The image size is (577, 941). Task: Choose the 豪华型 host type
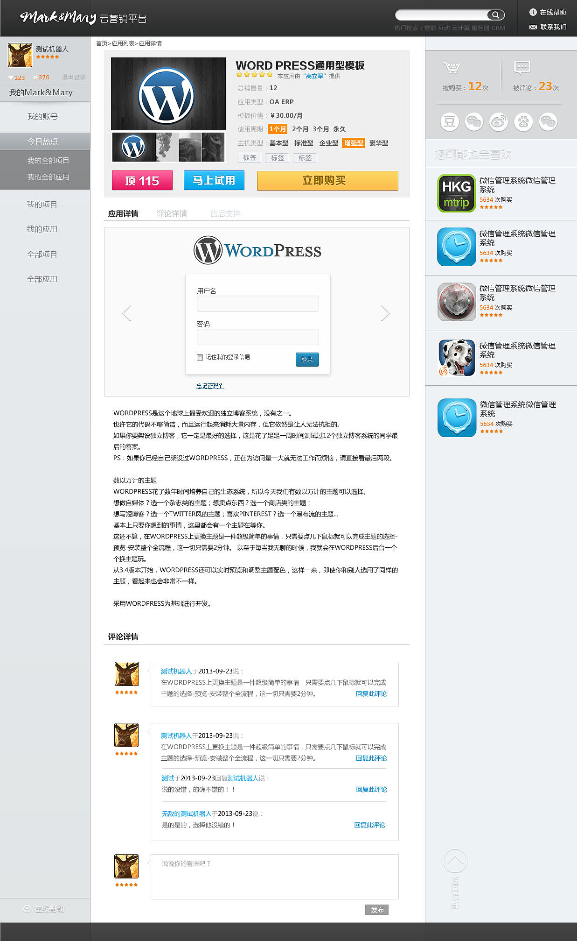tap(378, 143)
